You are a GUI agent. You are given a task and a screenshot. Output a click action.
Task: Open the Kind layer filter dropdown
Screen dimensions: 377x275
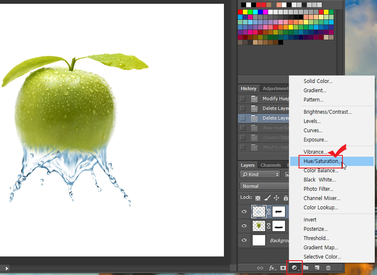[x=260, y=174]
